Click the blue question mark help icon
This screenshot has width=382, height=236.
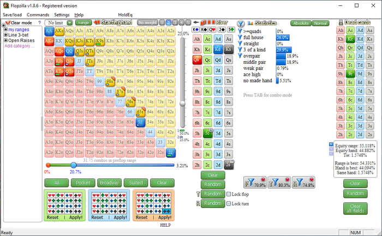pos(39,23)
